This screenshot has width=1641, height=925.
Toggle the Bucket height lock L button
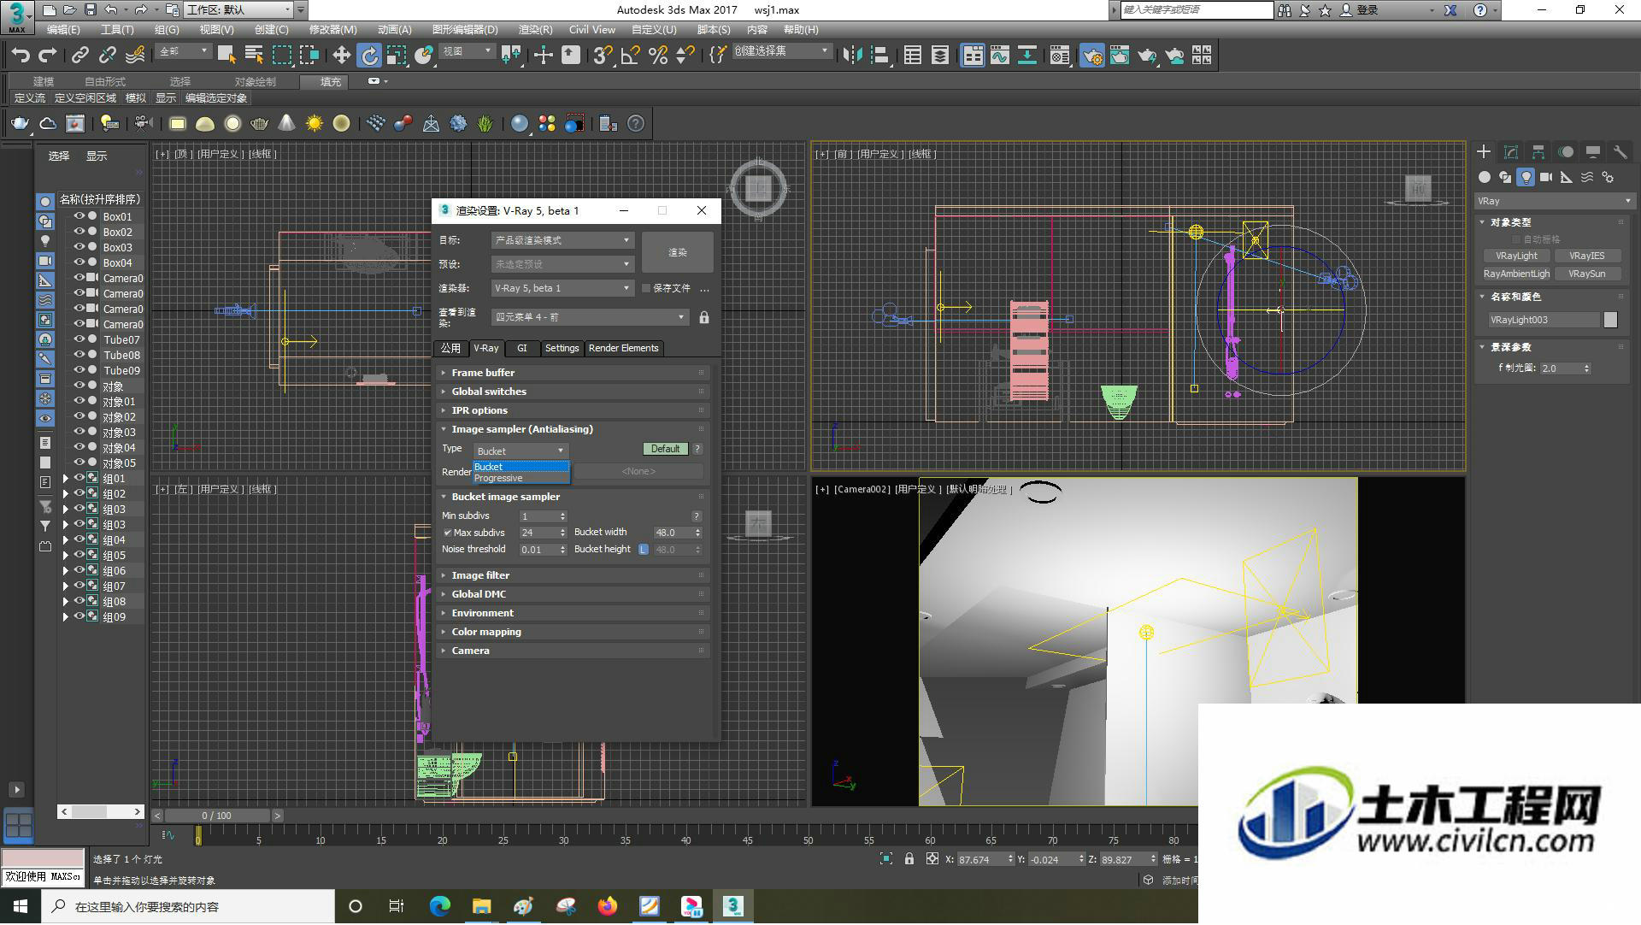643,550
